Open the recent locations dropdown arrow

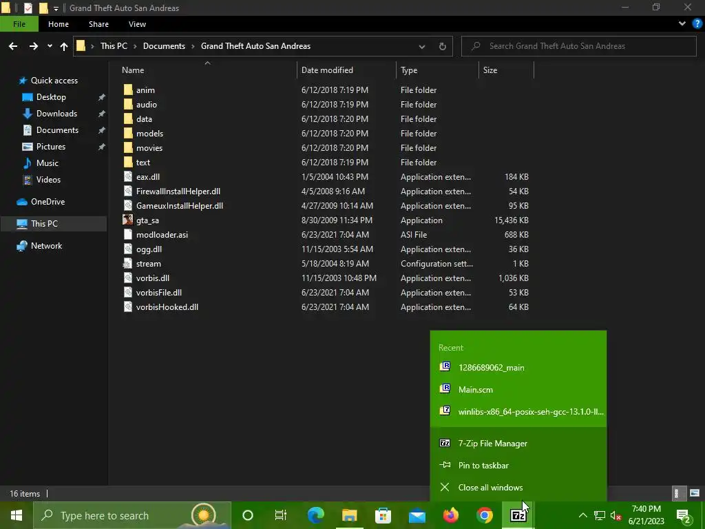click(50, 46)
